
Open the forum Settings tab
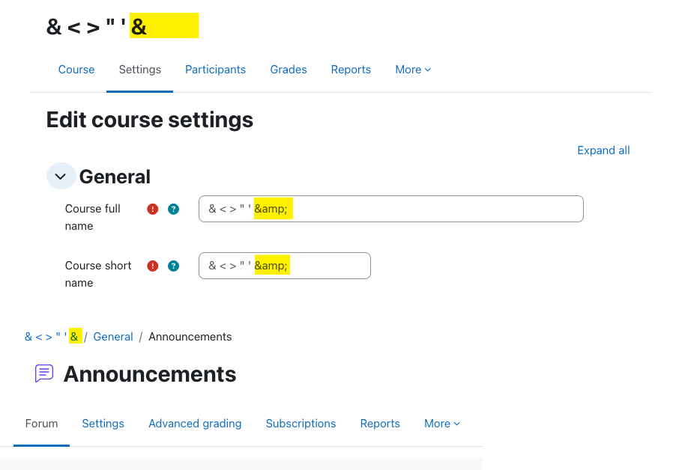click(103, 424)
